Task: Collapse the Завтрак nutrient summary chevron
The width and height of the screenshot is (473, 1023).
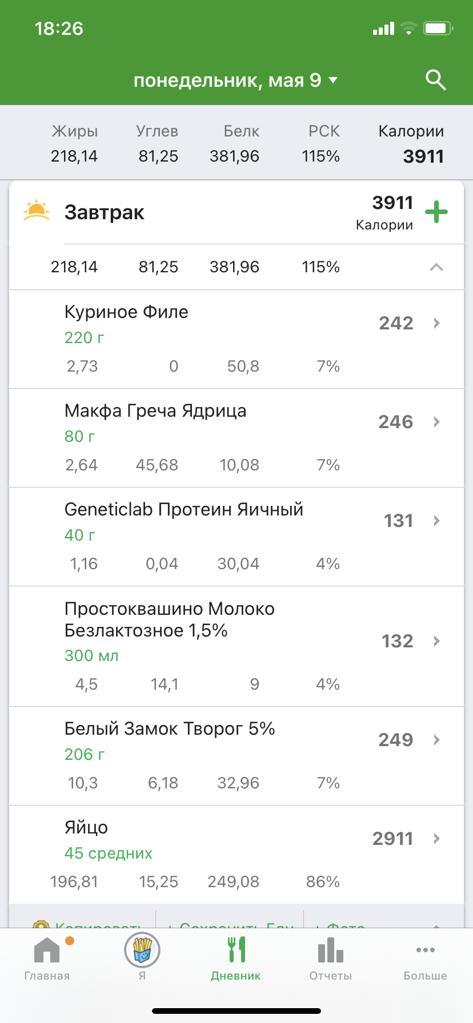Action: [x=436, y=267]
